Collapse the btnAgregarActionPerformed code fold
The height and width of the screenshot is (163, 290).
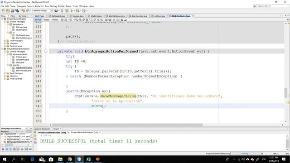click(x=46, y=51)
